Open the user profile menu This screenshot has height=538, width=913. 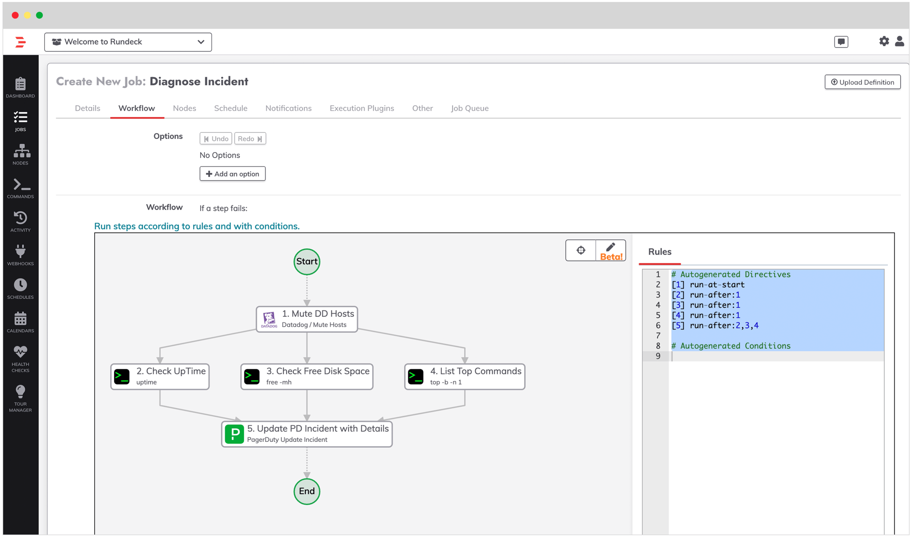tap(899, 41)
